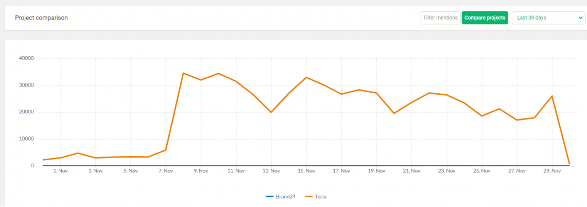Expand date range using the chevron arrow
The image size is (587, 207).
point(581,18)
